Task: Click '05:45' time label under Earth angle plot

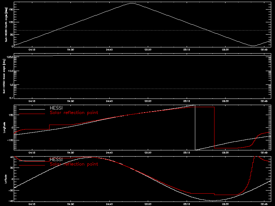Action: pyautogui.click(x=264, y=50)
